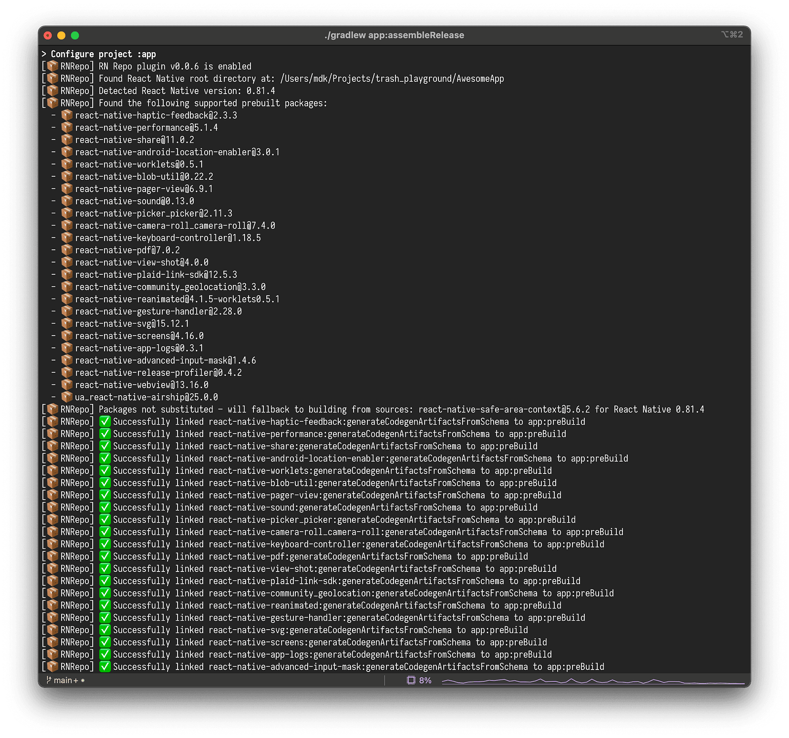Click the git branch icon beside main
This screenshot has height=738, width=789.
pos(48,680)
